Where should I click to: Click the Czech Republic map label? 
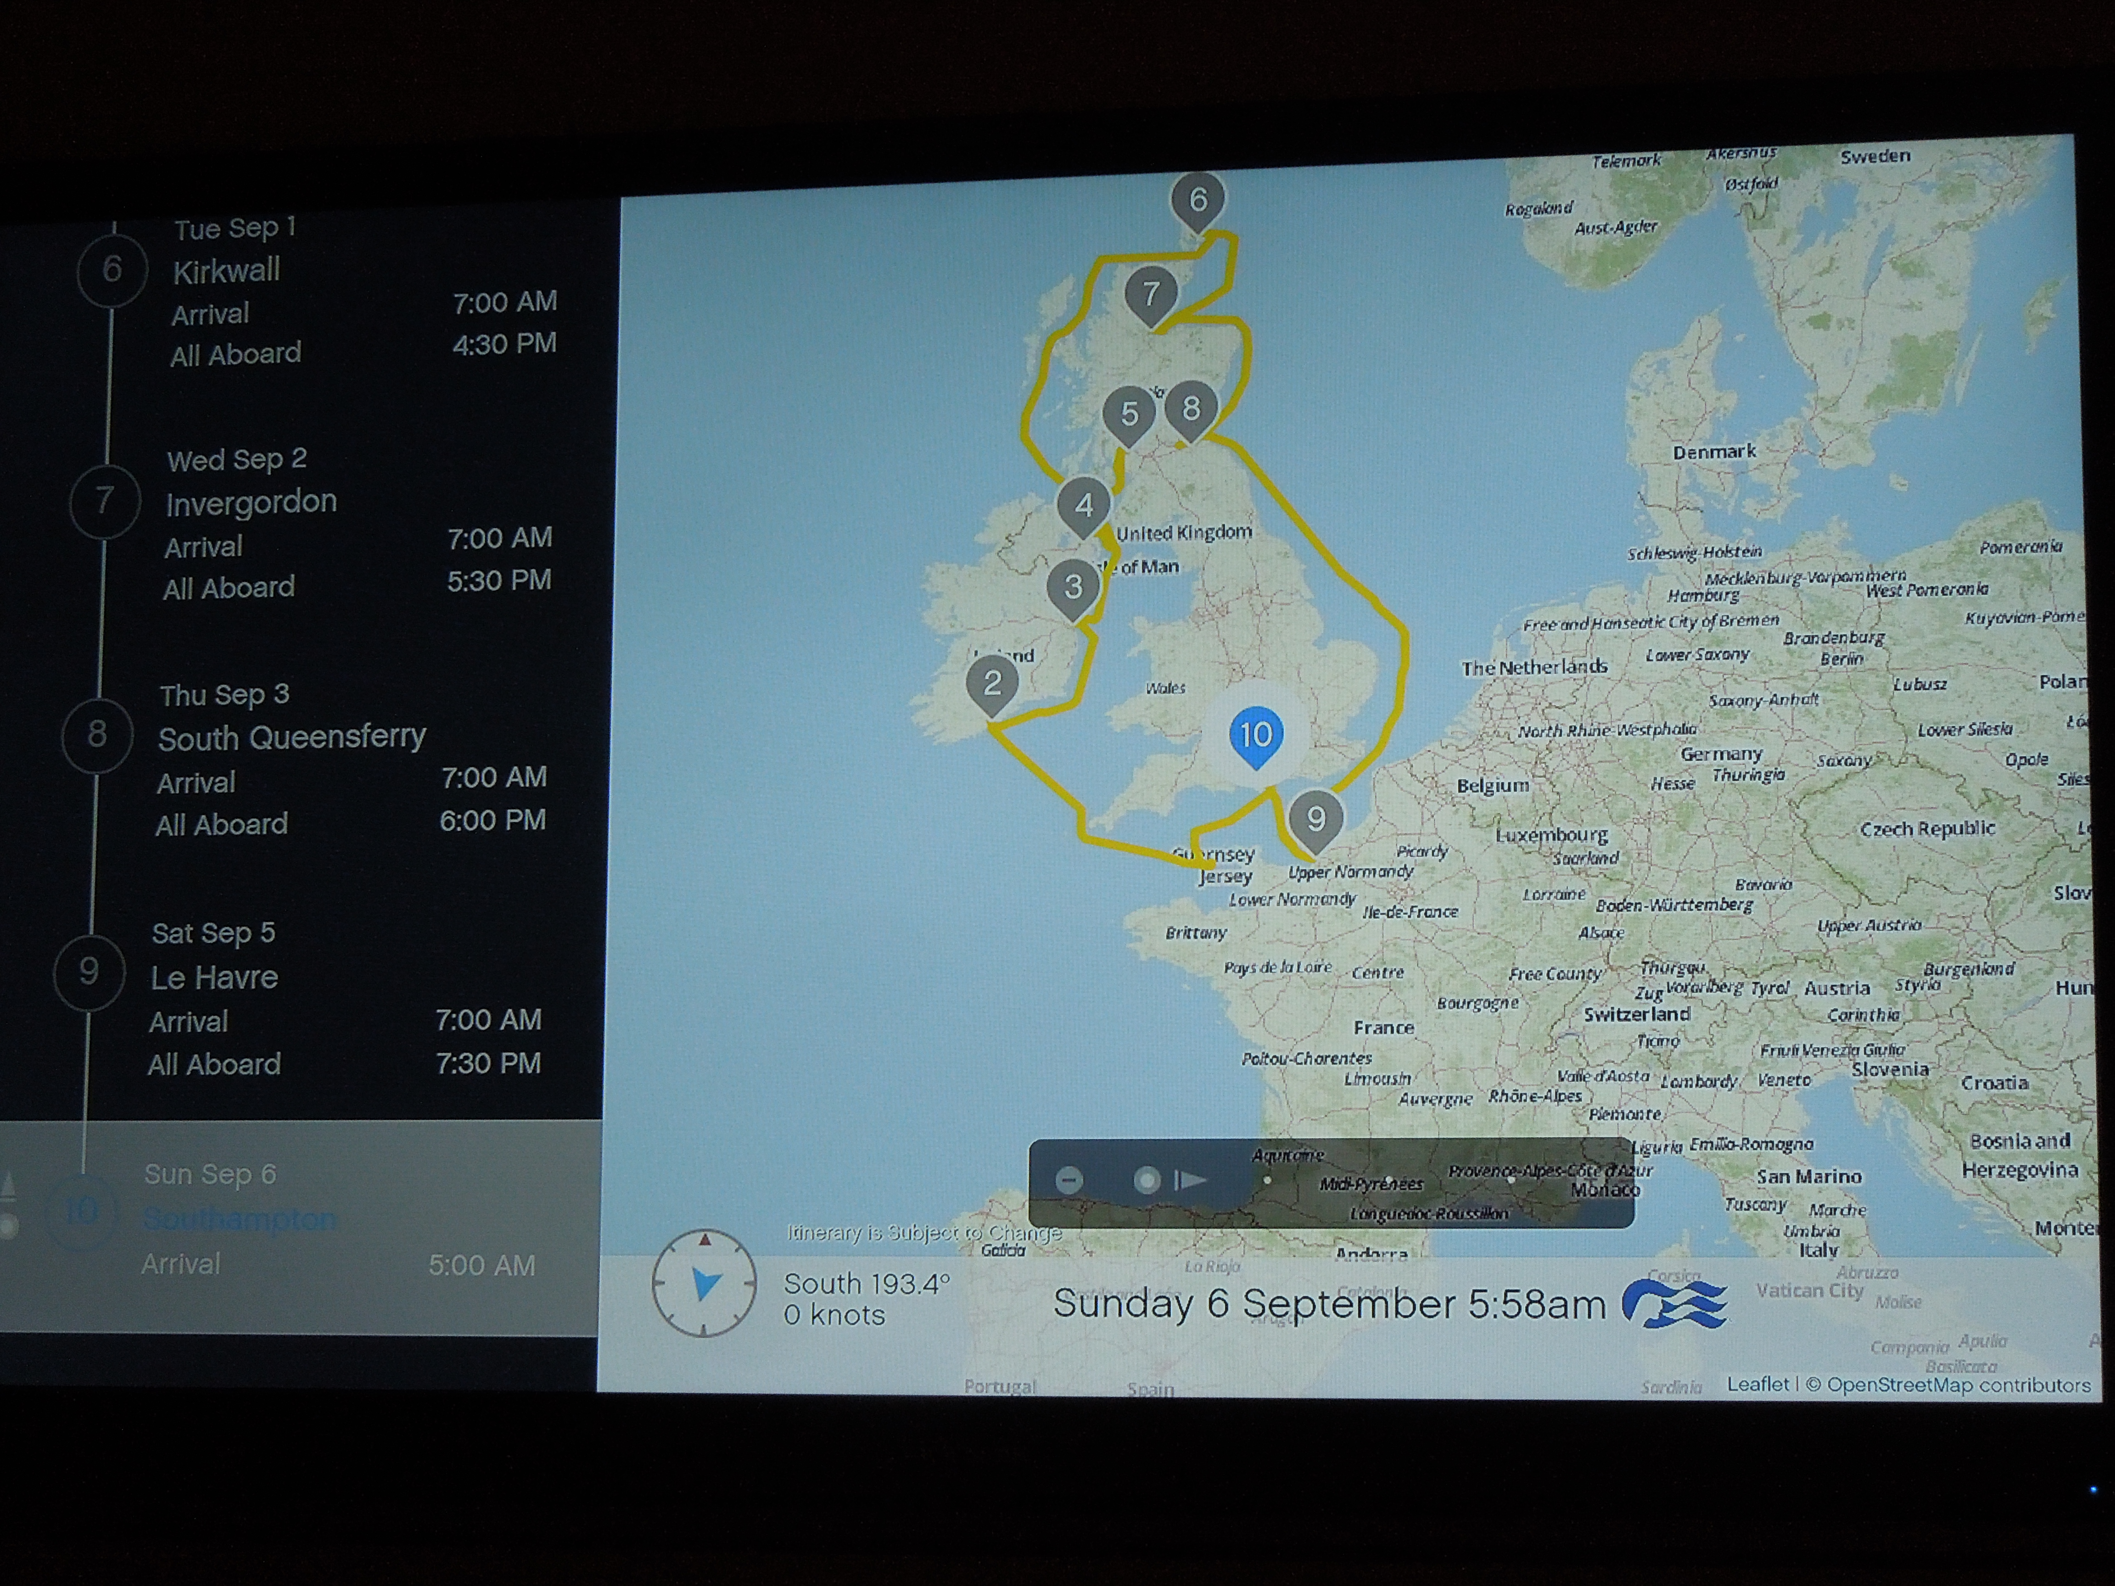coord(1927,829)
